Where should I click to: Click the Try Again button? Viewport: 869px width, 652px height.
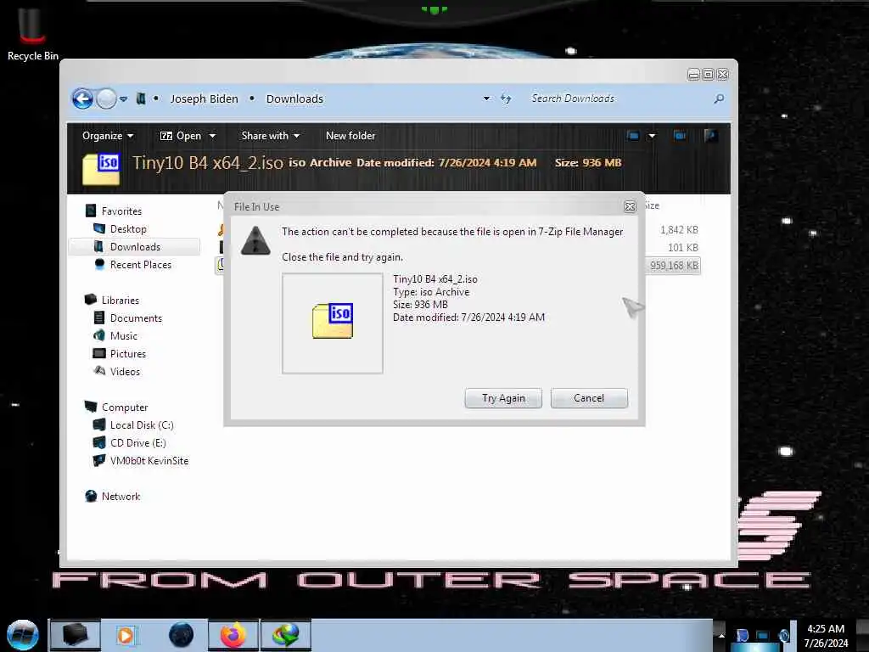coord(503,398)
